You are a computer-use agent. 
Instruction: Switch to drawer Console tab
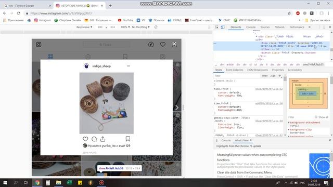(226, 140)
